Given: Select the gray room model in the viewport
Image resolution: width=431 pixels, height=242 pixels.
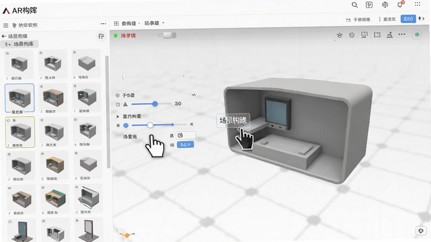Looking at the screenshot, I should point(298,131).
